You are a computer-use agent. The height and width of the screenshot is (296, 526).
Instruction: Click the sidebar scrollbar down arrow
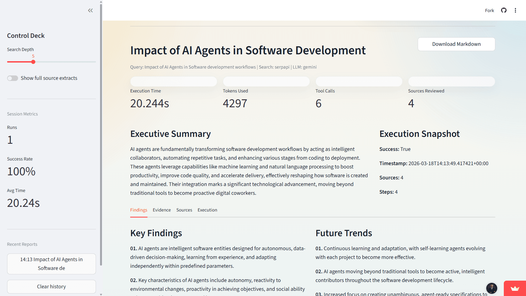pyautogui.click(x=101, y=294)
